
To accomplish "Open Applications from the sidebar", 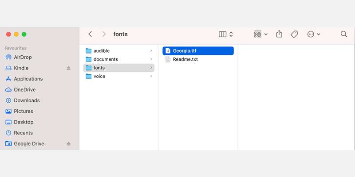I will tap(28, 79).
